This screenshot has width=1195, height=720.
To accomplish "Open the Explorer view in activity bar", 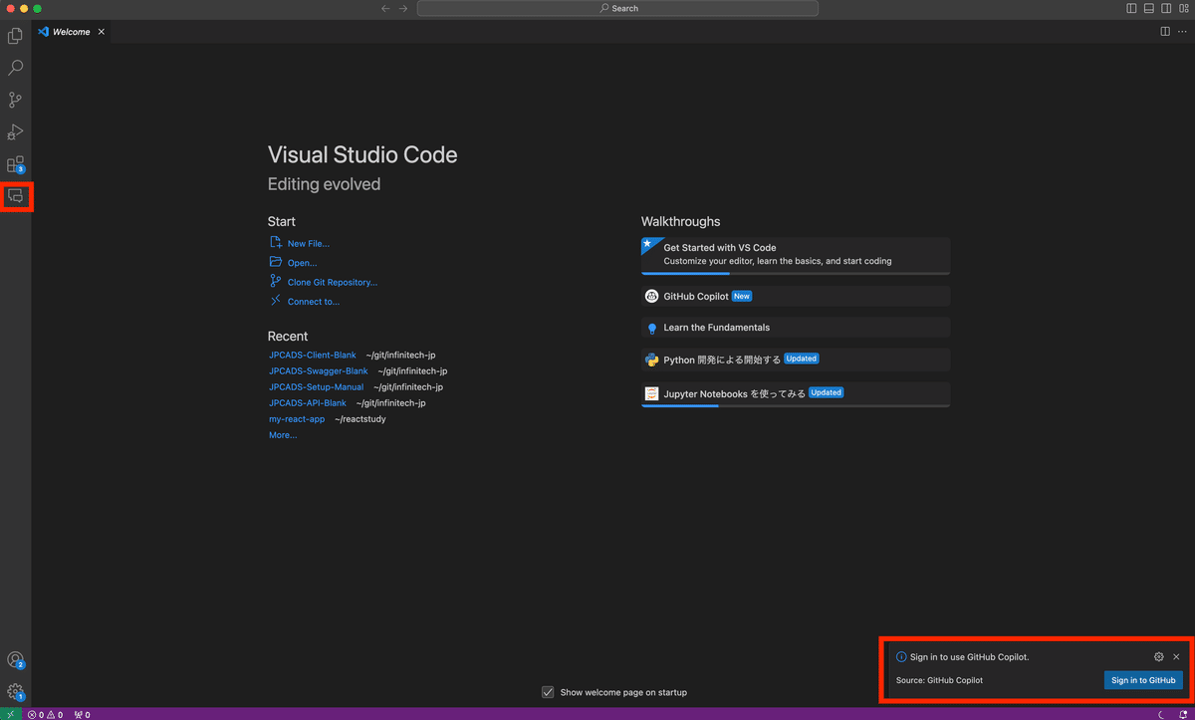I will tap(15, 36).
